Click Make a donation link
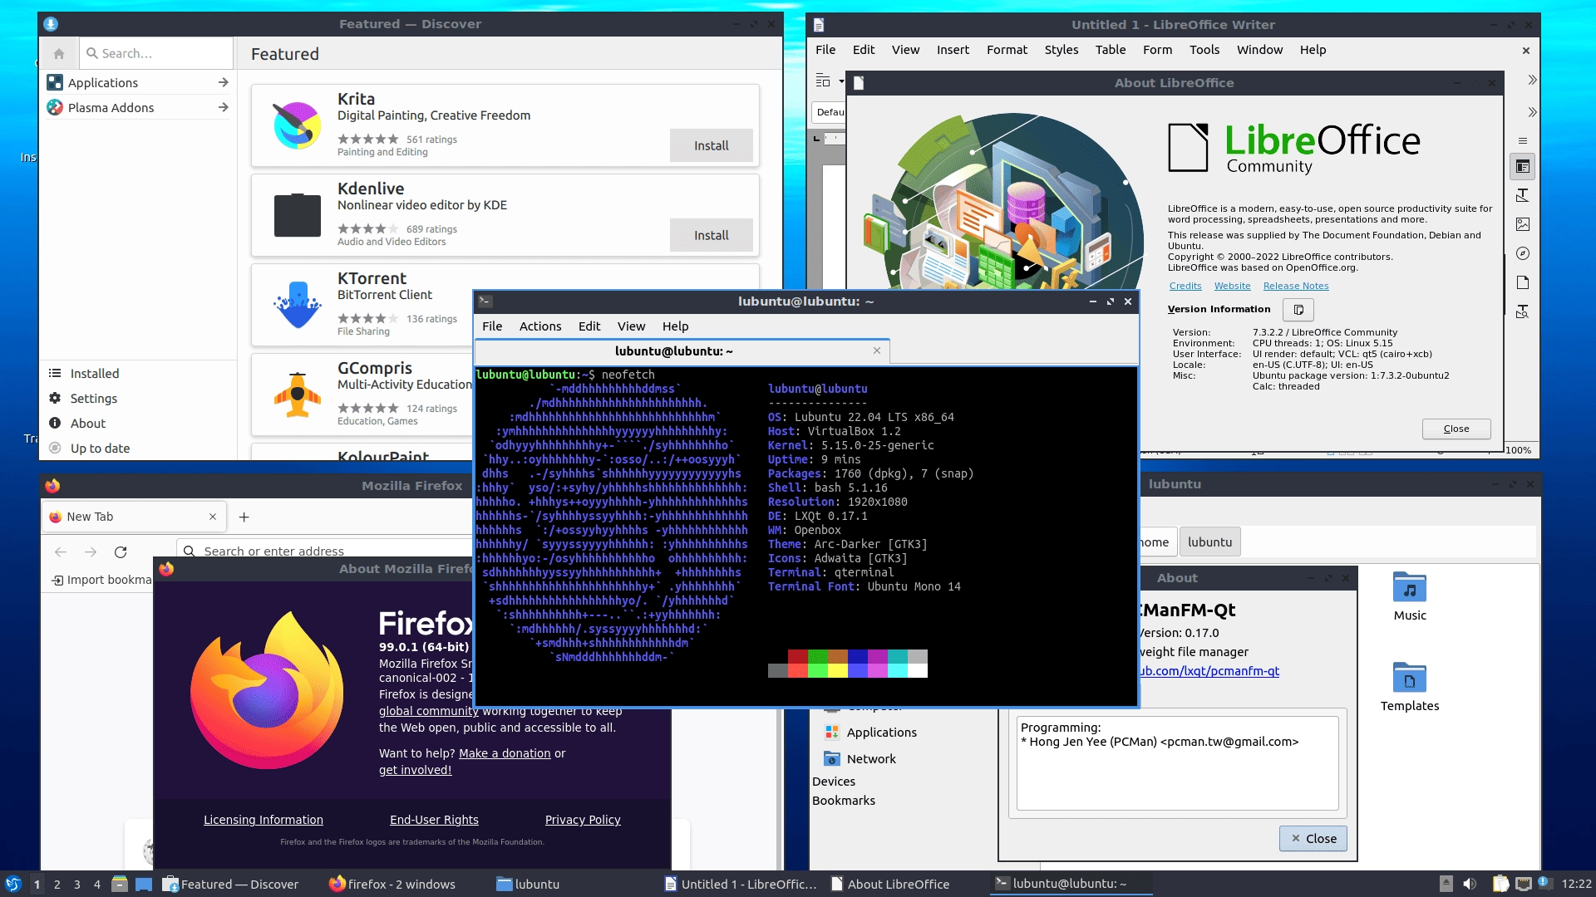 505,753
